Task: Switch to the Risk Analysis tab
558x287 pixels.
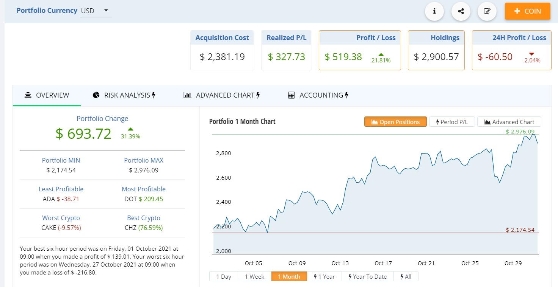Action: pos(124,95)
